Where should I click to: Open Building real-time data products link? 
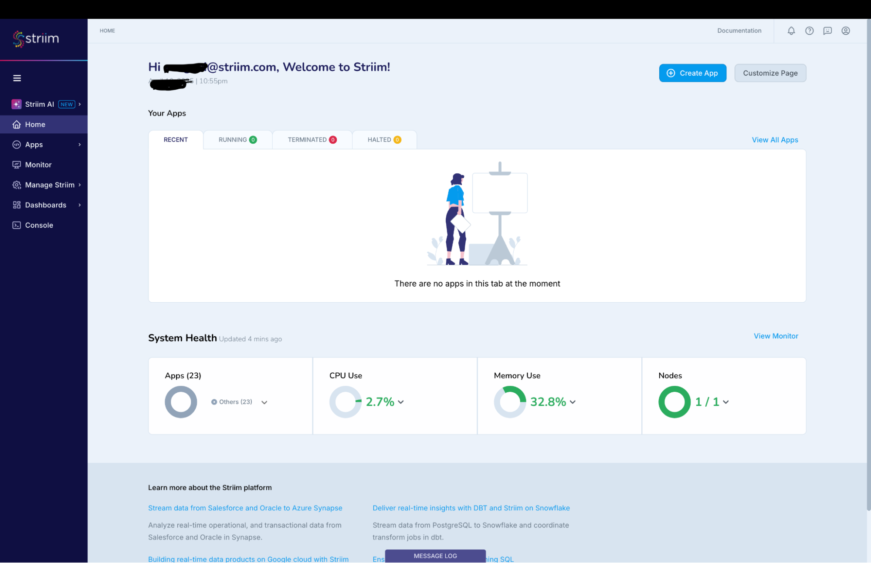click(x=248, y=559)
